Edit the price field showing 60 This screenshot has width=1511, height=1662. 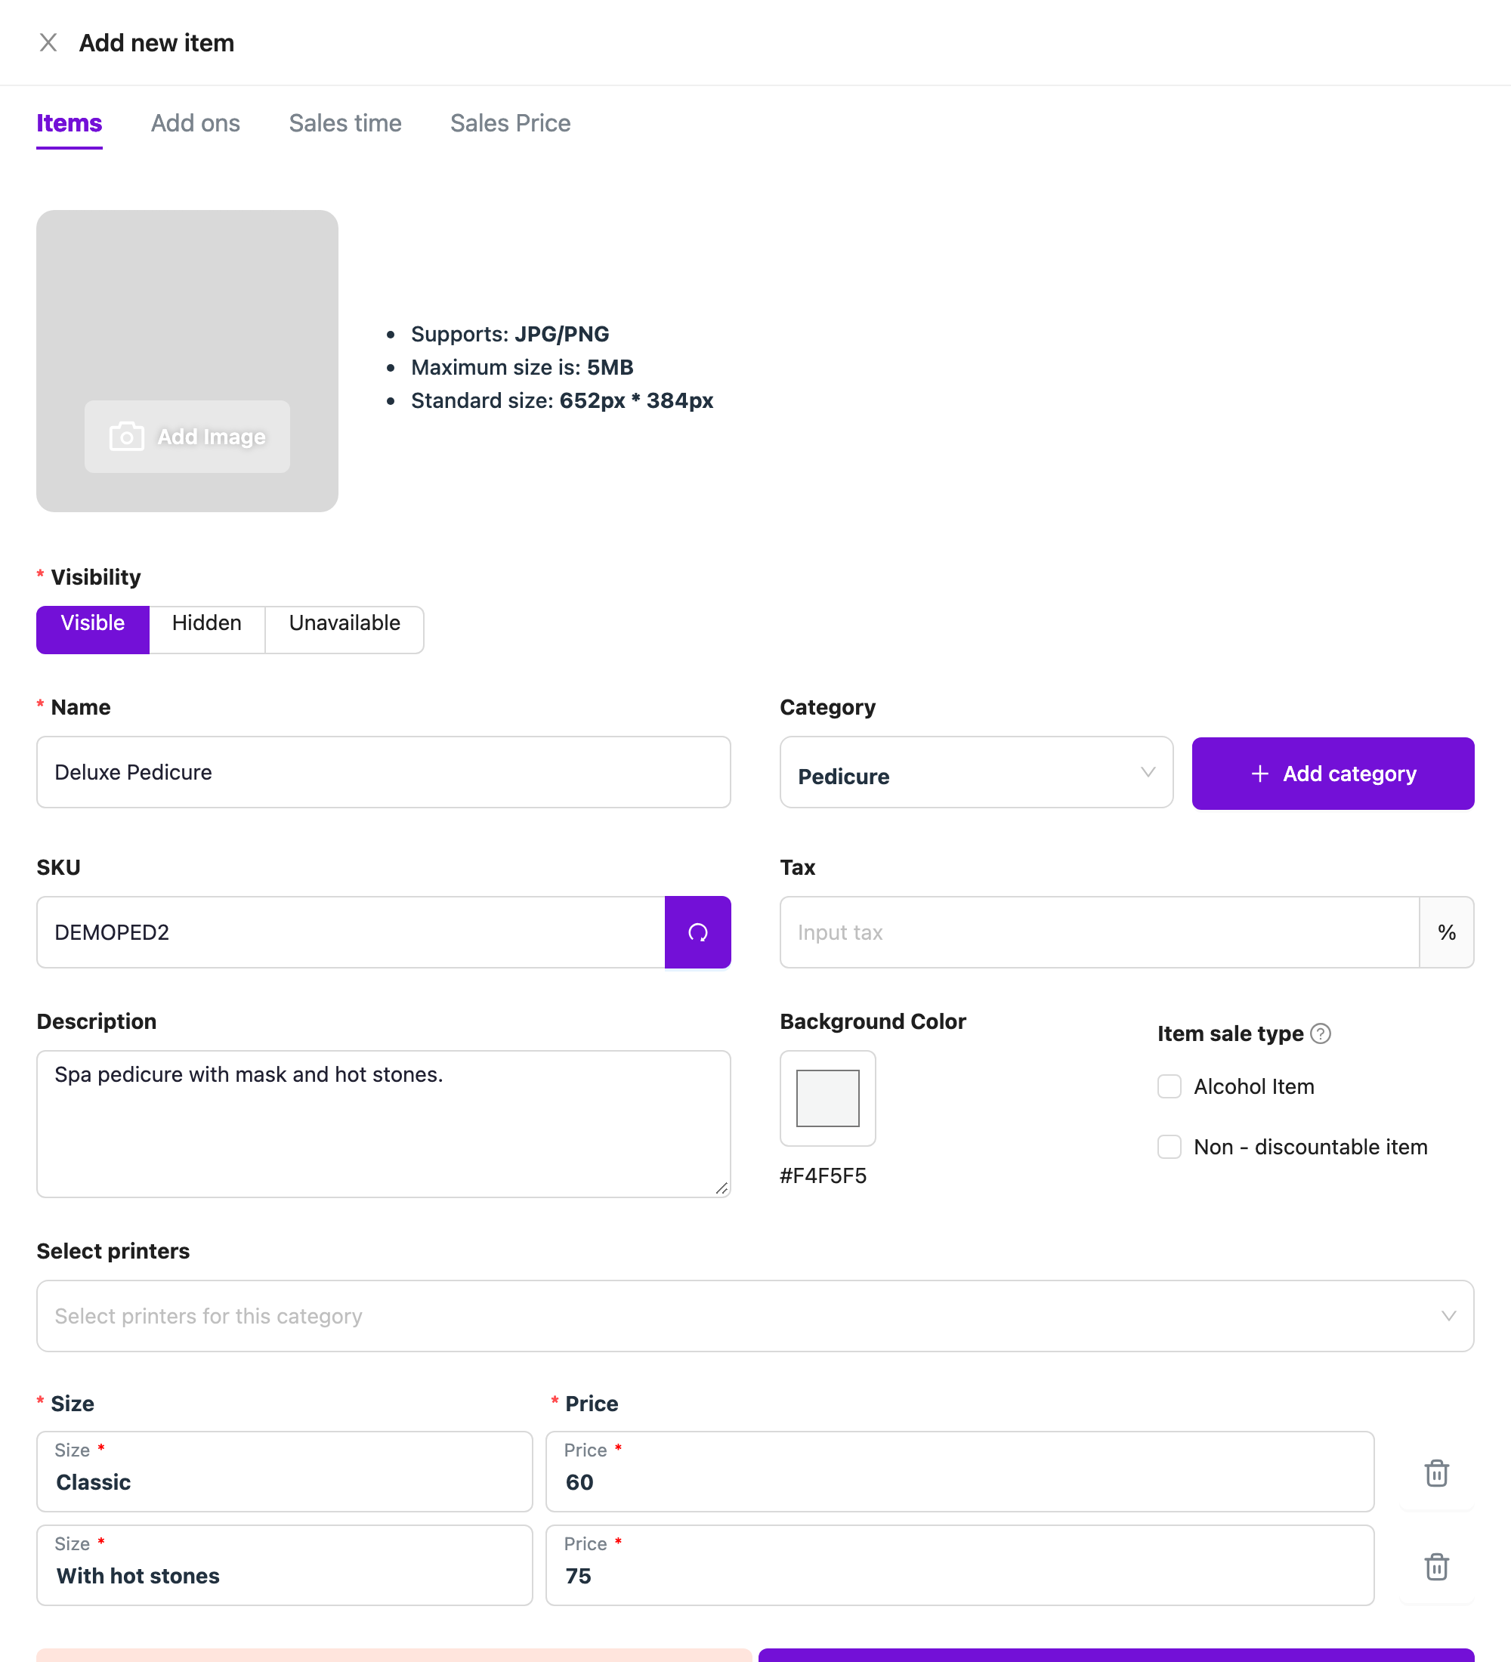click(959, 1472)
